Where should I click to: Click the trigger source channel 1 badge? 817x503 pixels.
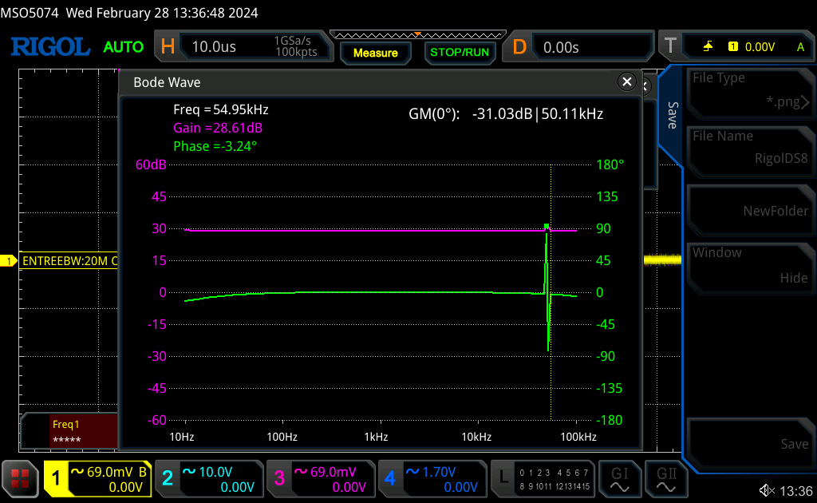(733, 46)
